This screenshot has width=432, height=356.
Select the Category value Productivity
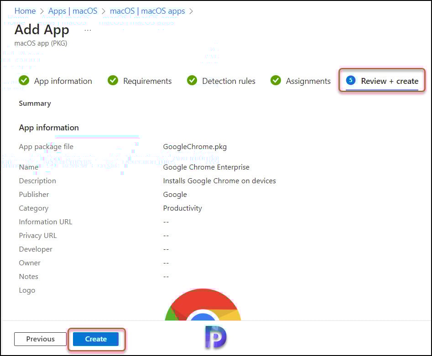click(182, 208)
